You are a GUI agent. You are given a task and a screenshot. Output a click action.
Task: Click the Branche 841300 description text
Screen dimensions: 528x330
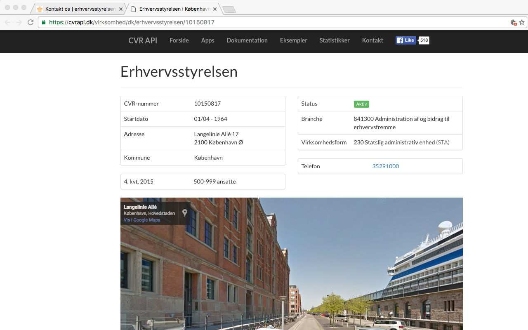(x=401, y=123)
